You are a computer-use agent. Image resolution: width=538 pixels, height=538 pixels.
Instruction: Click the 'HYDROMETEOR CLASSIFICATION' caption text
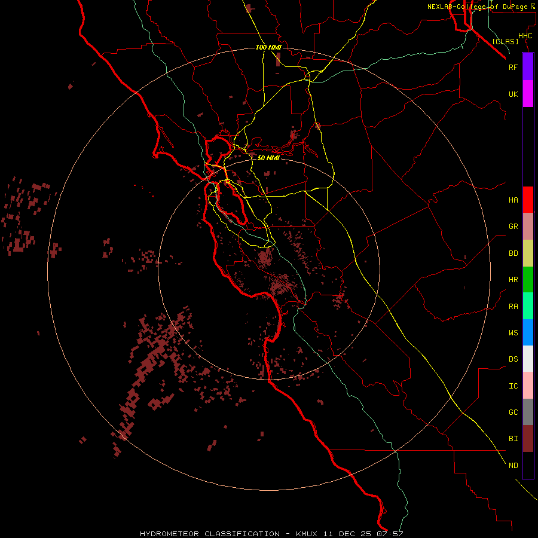click(209, 534)
